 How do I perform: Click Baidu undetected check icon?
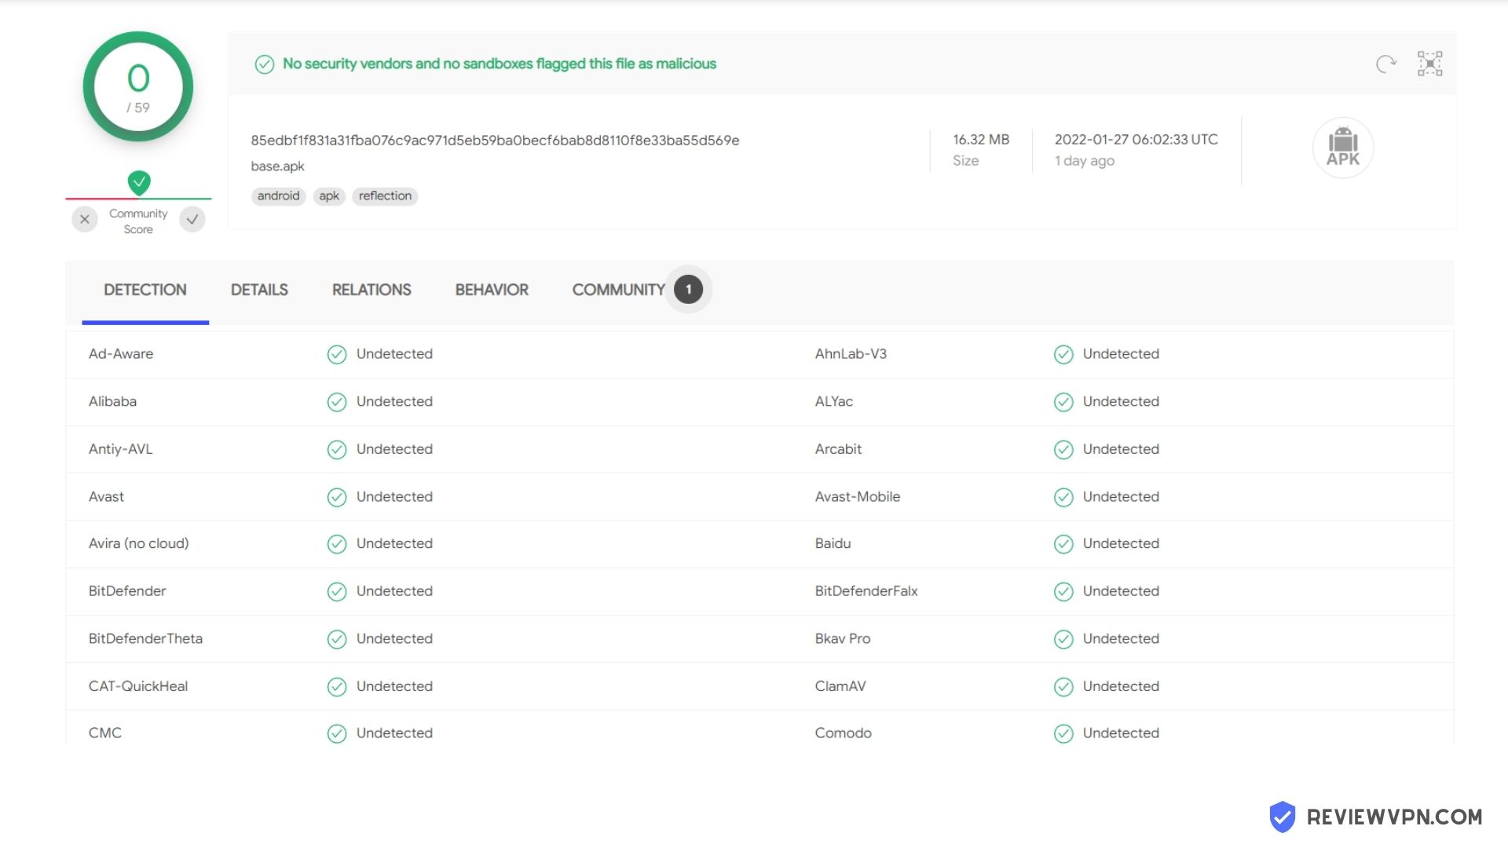pos(1063,544)
